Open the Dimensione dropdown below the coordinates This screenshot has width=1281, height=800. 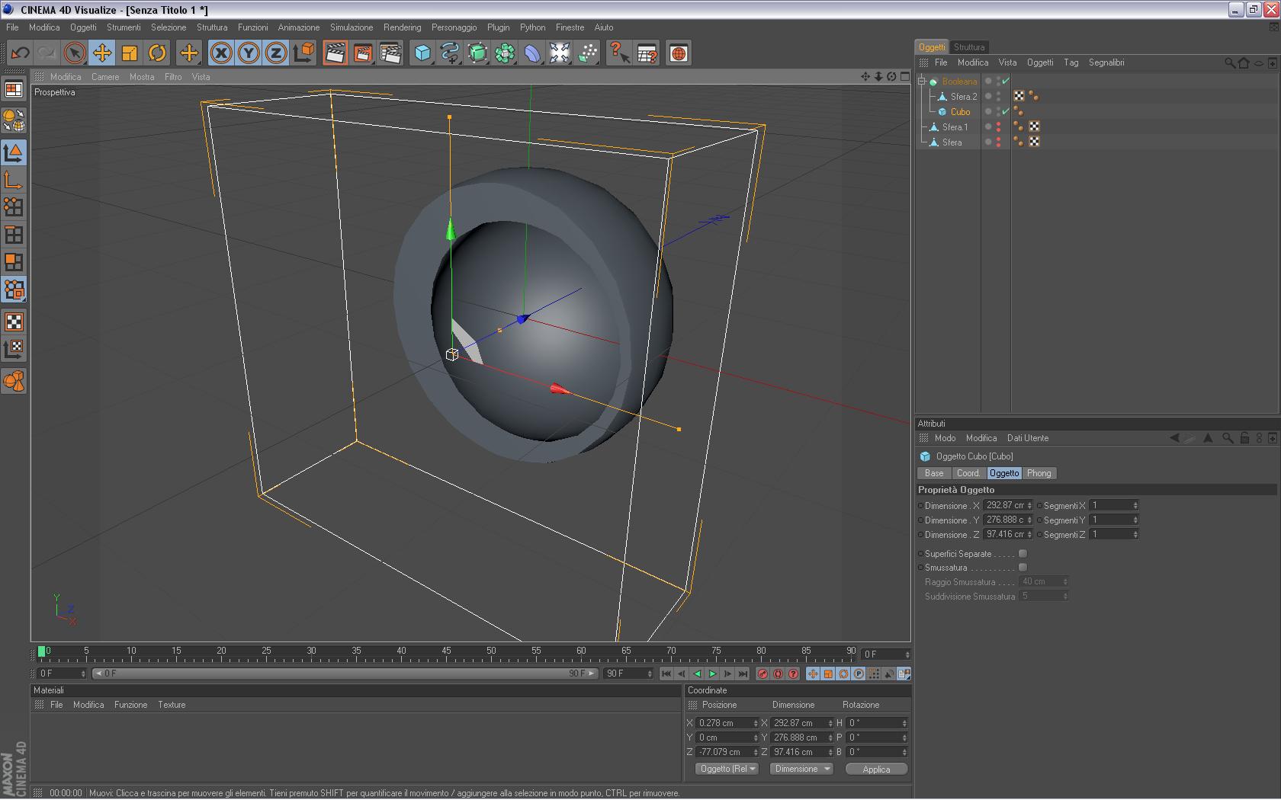(801, 769)
